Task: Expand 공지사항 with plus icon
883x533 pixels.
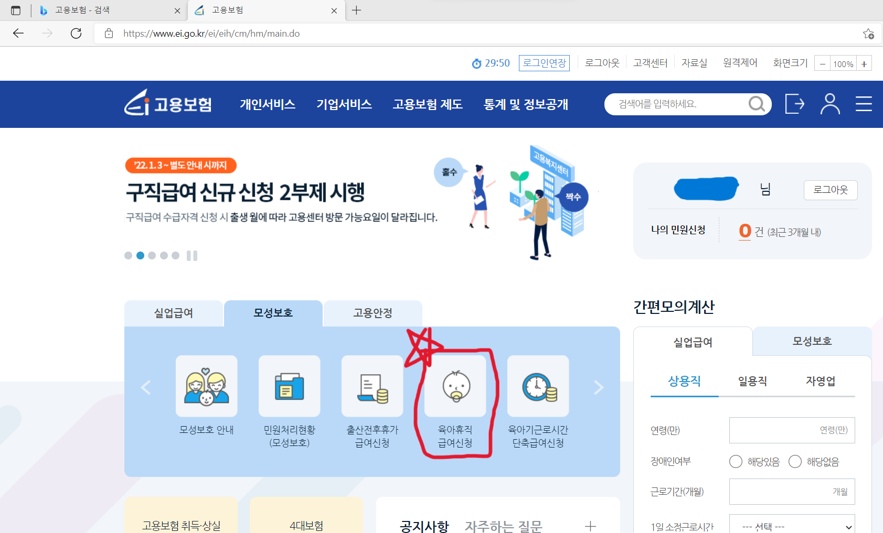Action: (x=590, y=526)
